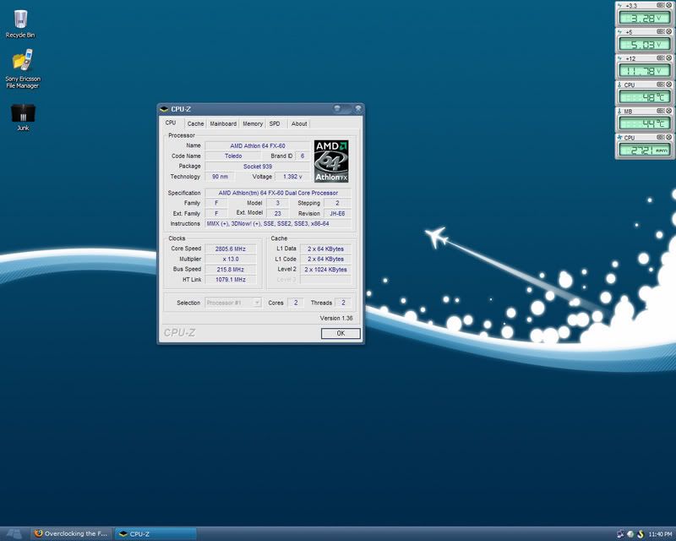Image resolution: width=676 pixels, height=541 pixels.
Task: Close the CPU-Z window
Action: [x=357, y=109]
